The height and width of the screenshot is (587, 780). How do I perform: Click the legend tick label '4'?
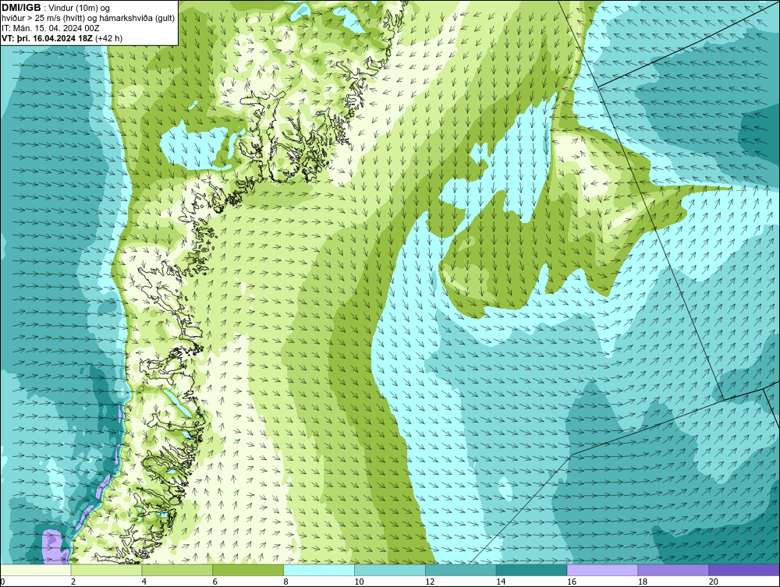point(144,582)
